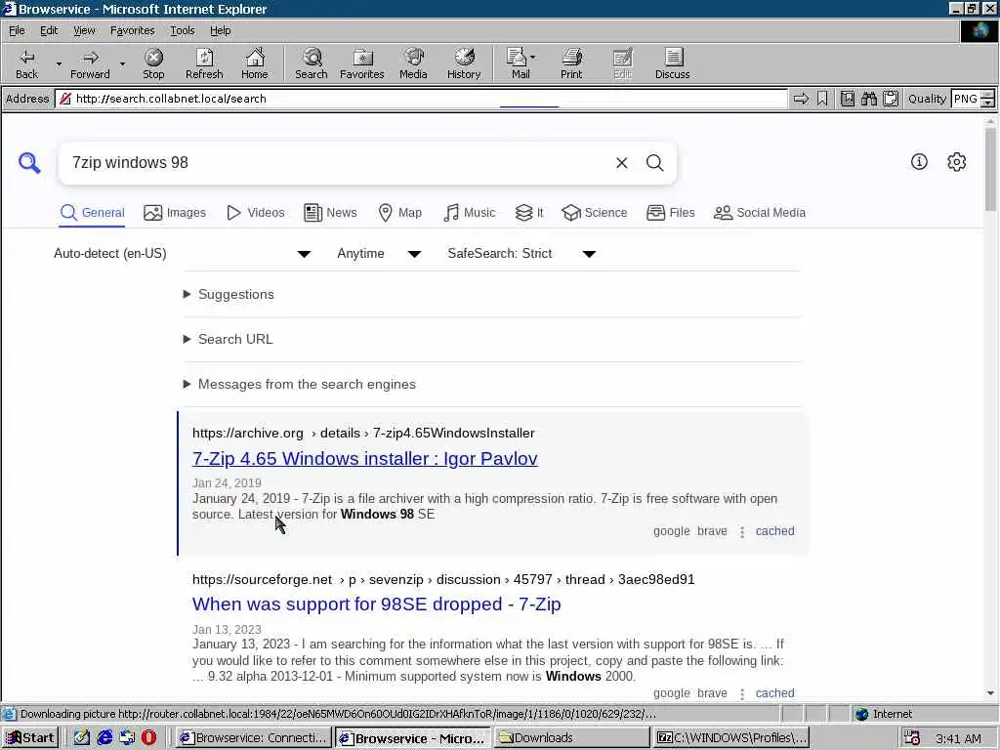The image size is (1000, 750).
Task: Open the Tools menu
Action: [x=182, y=30]
